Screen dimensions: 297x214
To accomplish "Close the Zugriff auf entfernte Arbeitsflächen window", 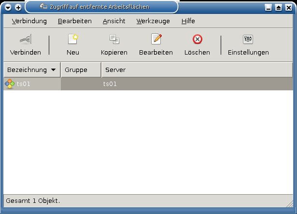I will point(288,8).
